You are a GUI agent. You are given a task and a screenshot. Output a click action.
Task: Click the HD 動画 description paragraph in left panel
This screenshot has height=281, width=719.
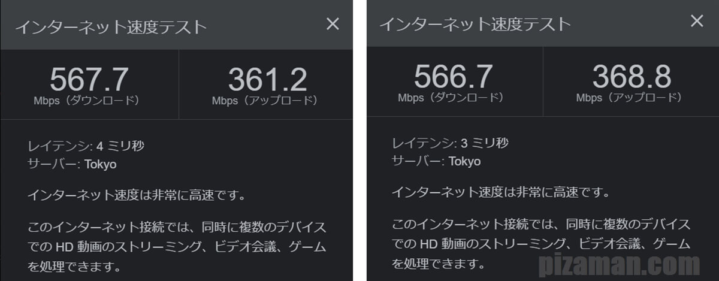coord(177,247)
